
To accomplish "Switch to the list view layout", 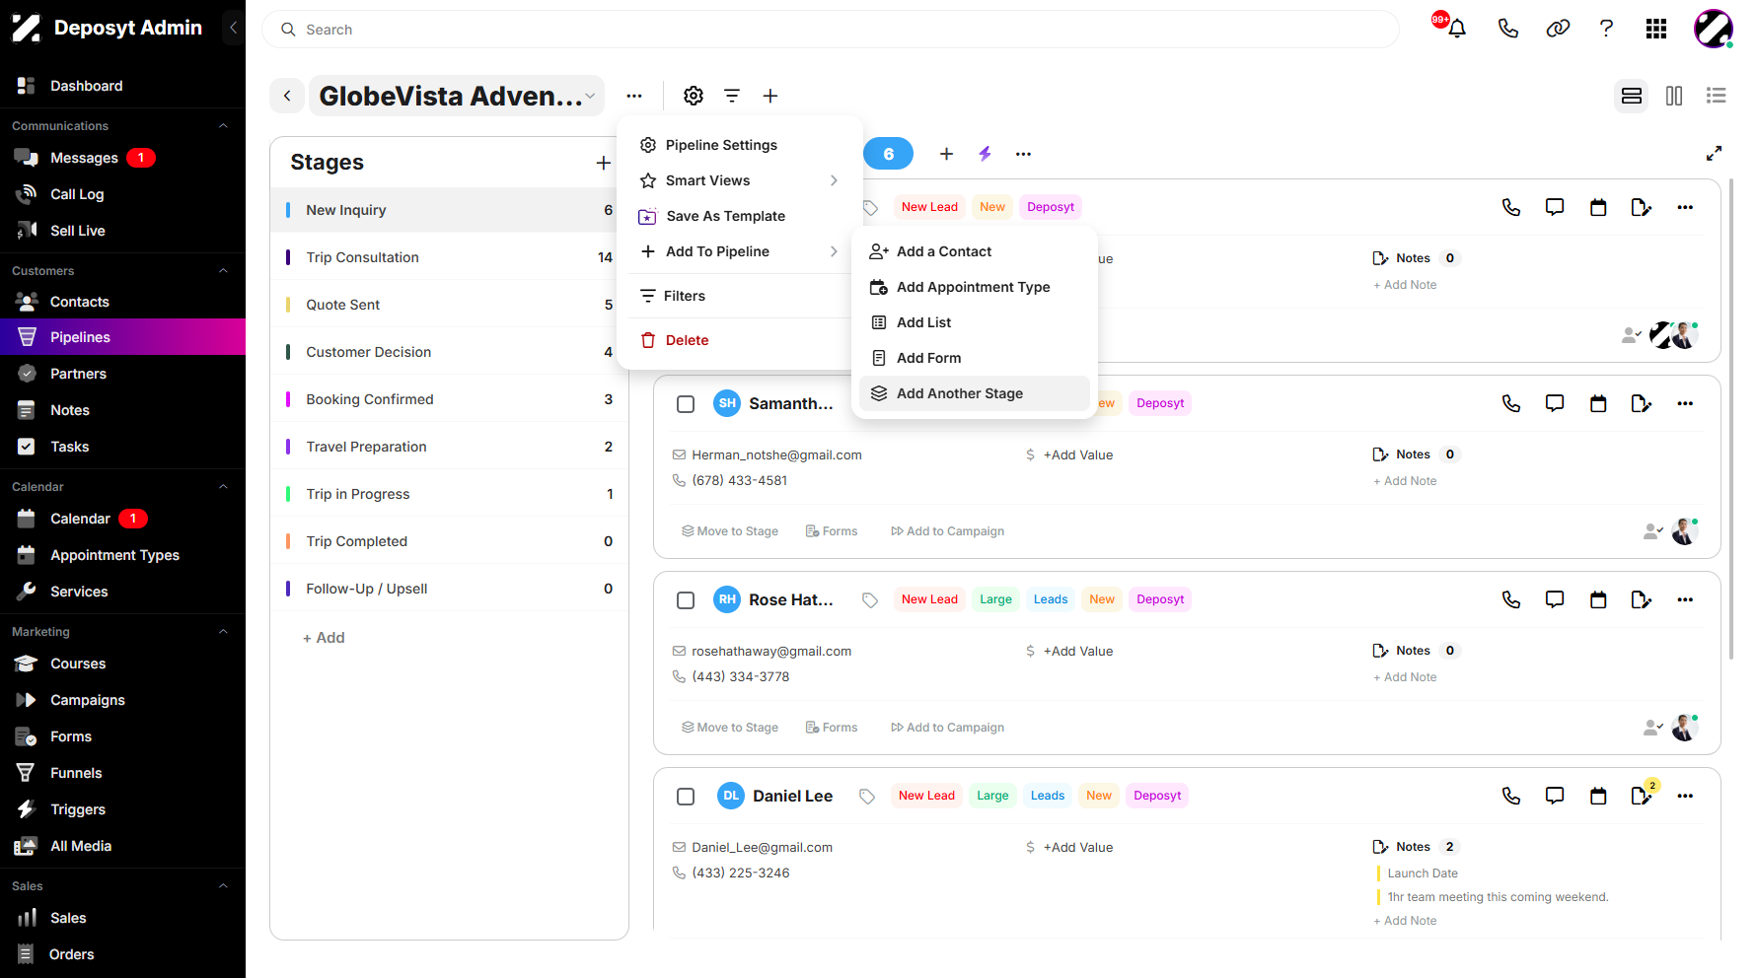I will tap(1717, 96).
